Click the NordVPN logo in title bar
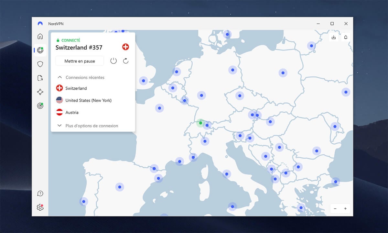The image size is (388, 233). pos(40,24)
